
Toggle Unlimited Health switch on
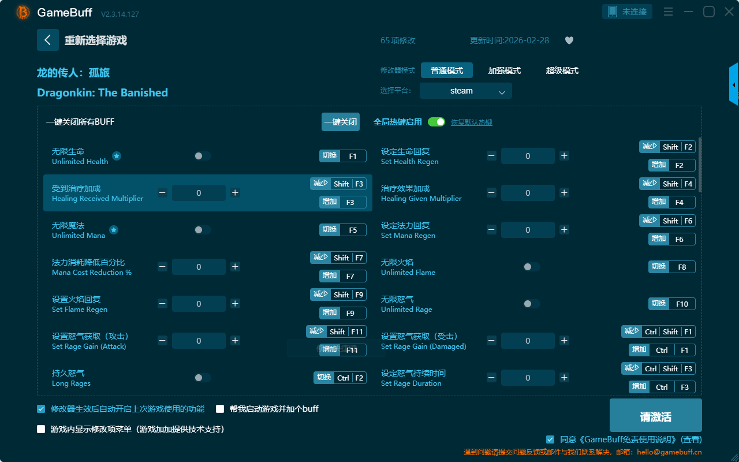202,156
